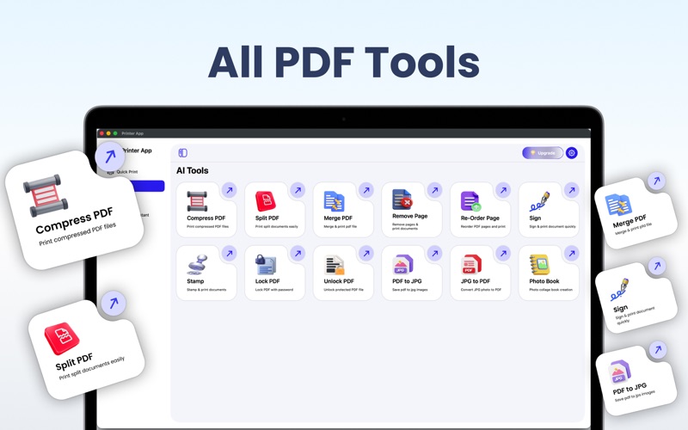
Task: Click 'Reorder PDF pages and print' description
Action: point(483,226)
